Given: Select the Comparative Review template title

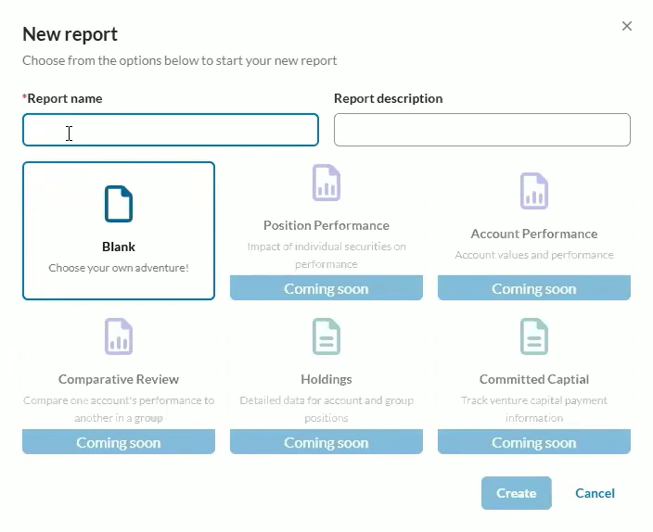Looking at the screenshot, I should [x=119, y=379].
